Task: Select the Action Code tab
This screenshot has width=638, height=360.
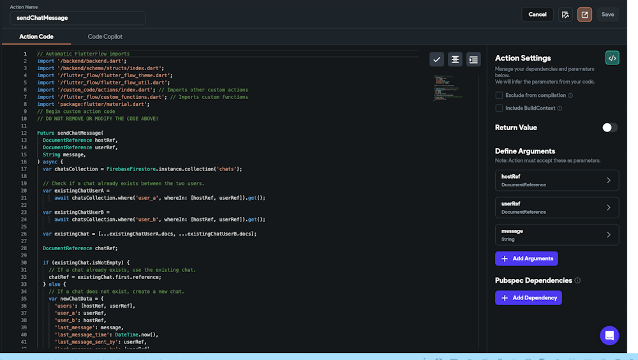Action: pyautogui.click(x=36, y=37)
